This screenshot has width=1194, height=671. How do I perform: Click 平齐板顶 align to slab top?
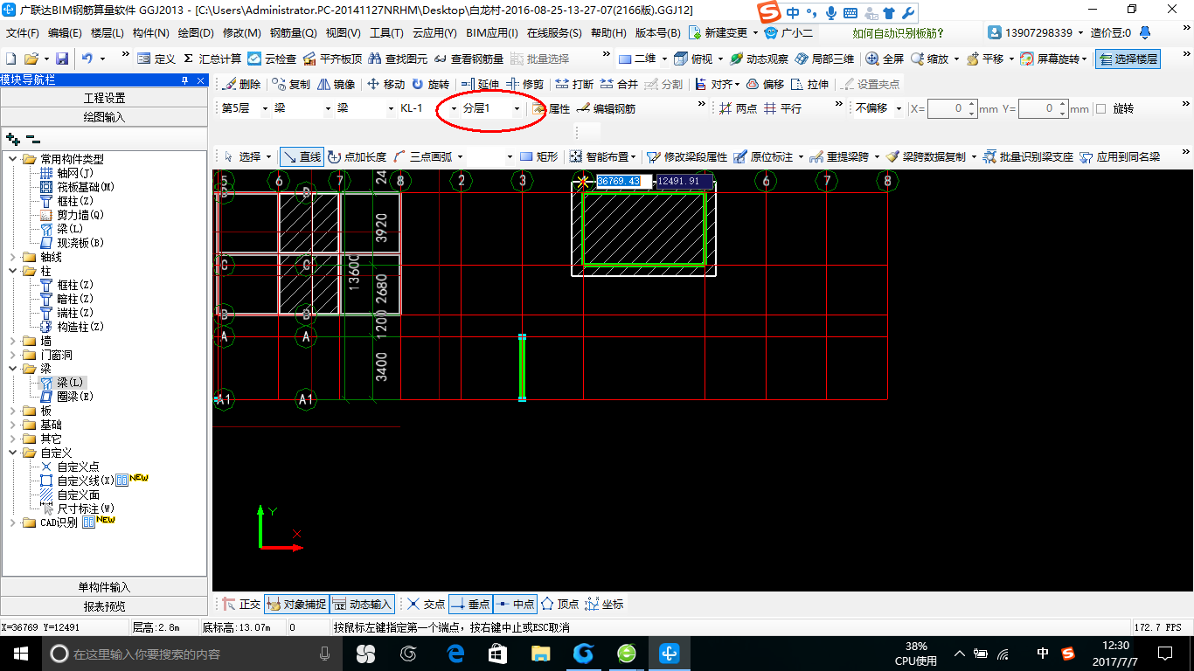pyautogui.click(x=332, y=59)
